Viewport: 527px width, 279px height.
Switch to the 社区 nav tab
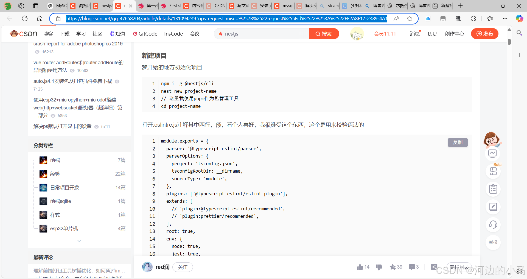[x=97, y=34]
